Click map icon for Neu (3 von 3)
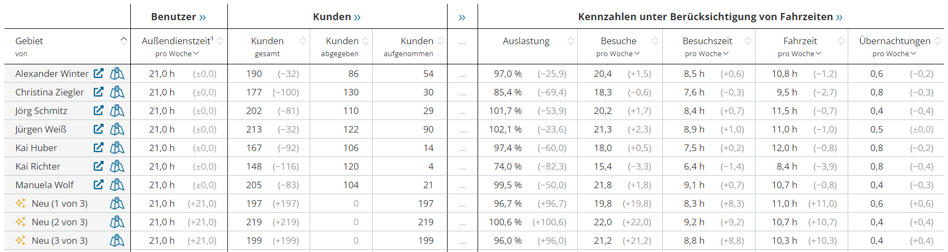Image resolution: width=948 pixels, height=252 pixels. pyautogui.click(x=117, y=241)
